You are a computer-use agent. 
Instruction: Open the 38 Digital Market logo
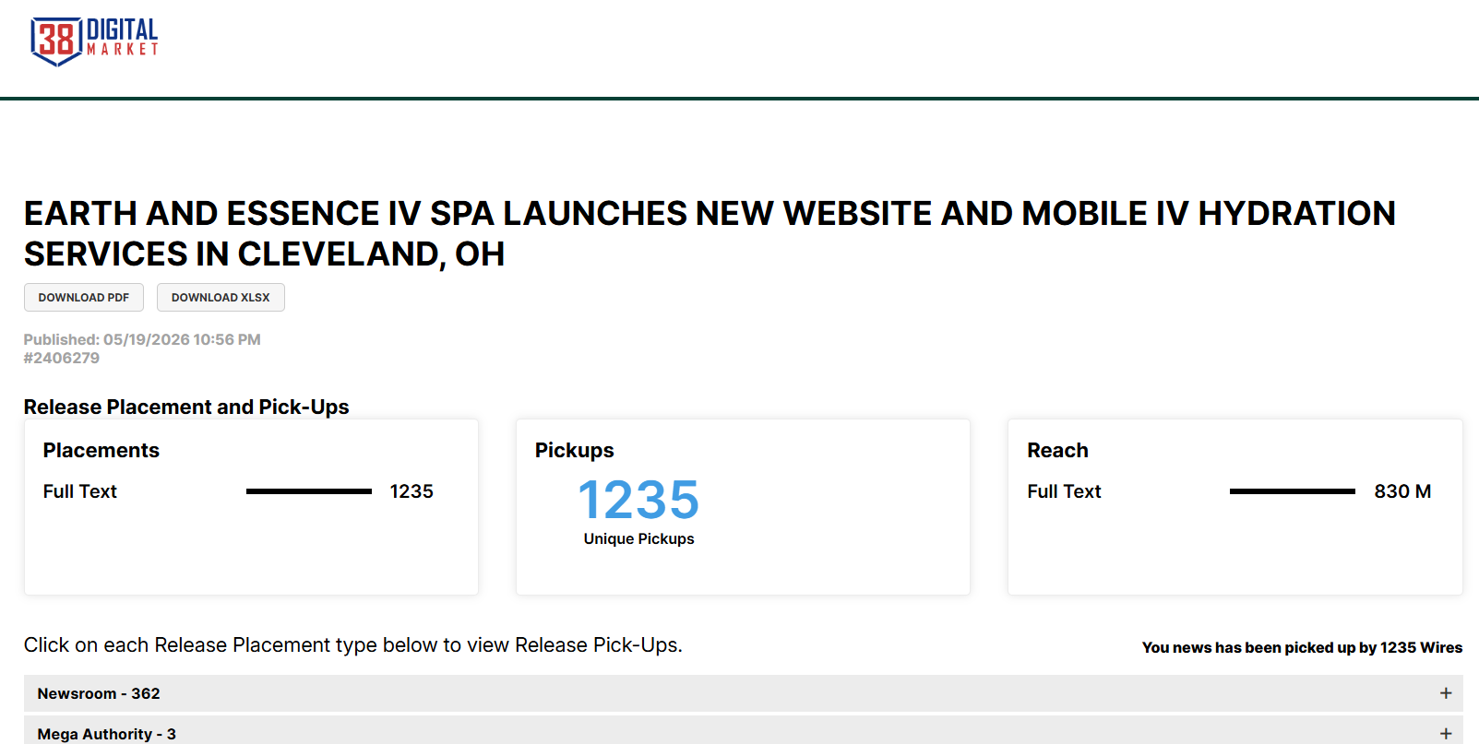tap(94, 41)
